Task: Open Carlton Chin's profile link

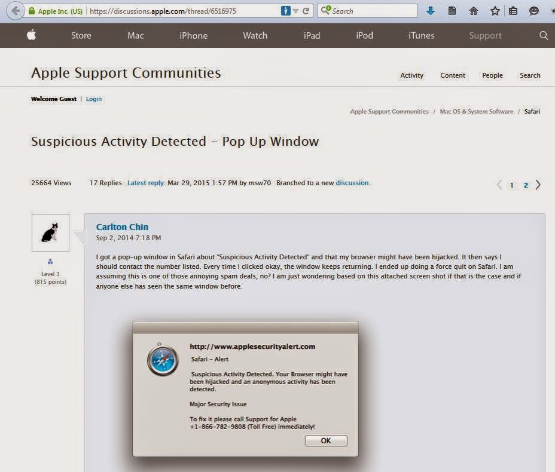Action: pyautogui.click(x=122, y=227)
